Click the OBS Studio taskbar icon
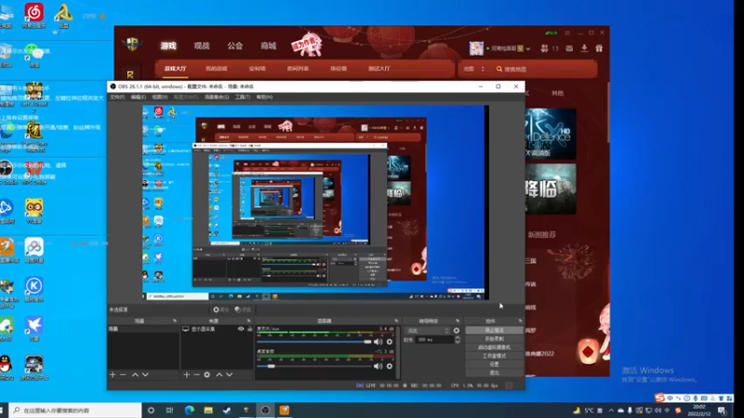 pyautogui.click(x=265, y=411)
